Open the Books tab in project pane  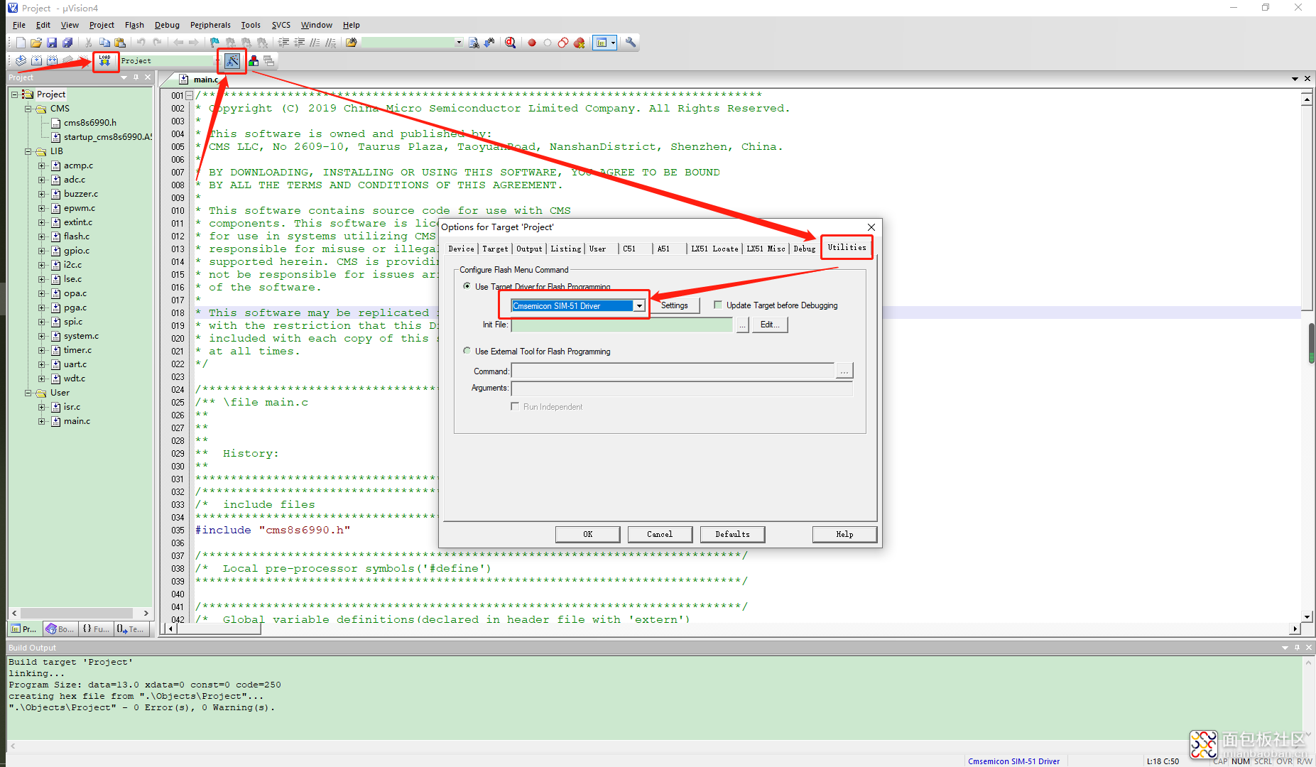60,629
